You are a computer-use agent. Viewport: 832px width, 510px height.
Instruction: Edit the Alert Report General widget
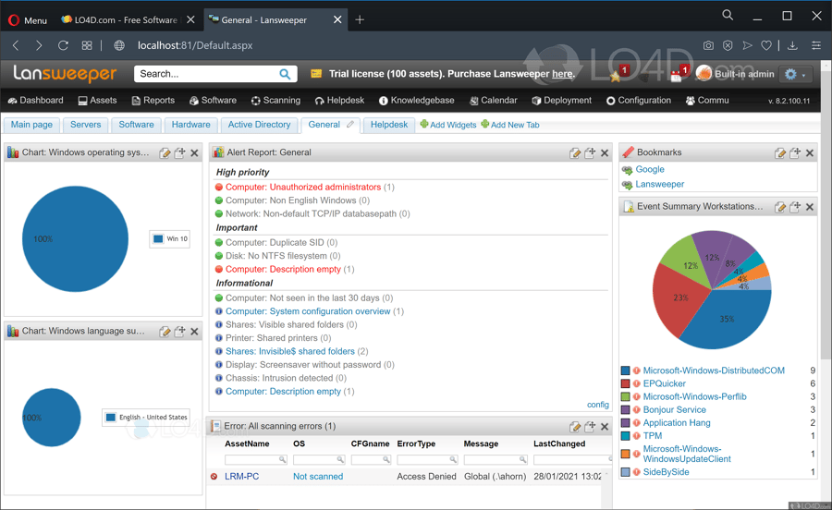tap(575, 152)
